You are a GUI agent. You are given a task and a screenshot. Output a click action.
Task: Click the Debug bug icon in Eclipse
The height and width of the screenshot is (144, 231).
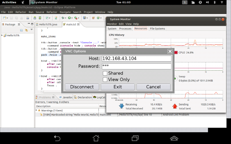(x=63, y=18)
